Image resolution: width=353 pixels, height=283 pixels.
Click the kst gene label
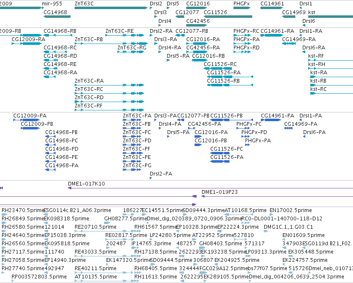pos(312,12)
